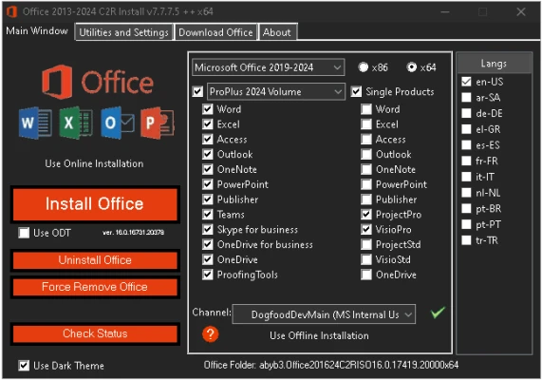
Task: Uncheck Teams in the ProPlus list
Action: coord(207,215)
